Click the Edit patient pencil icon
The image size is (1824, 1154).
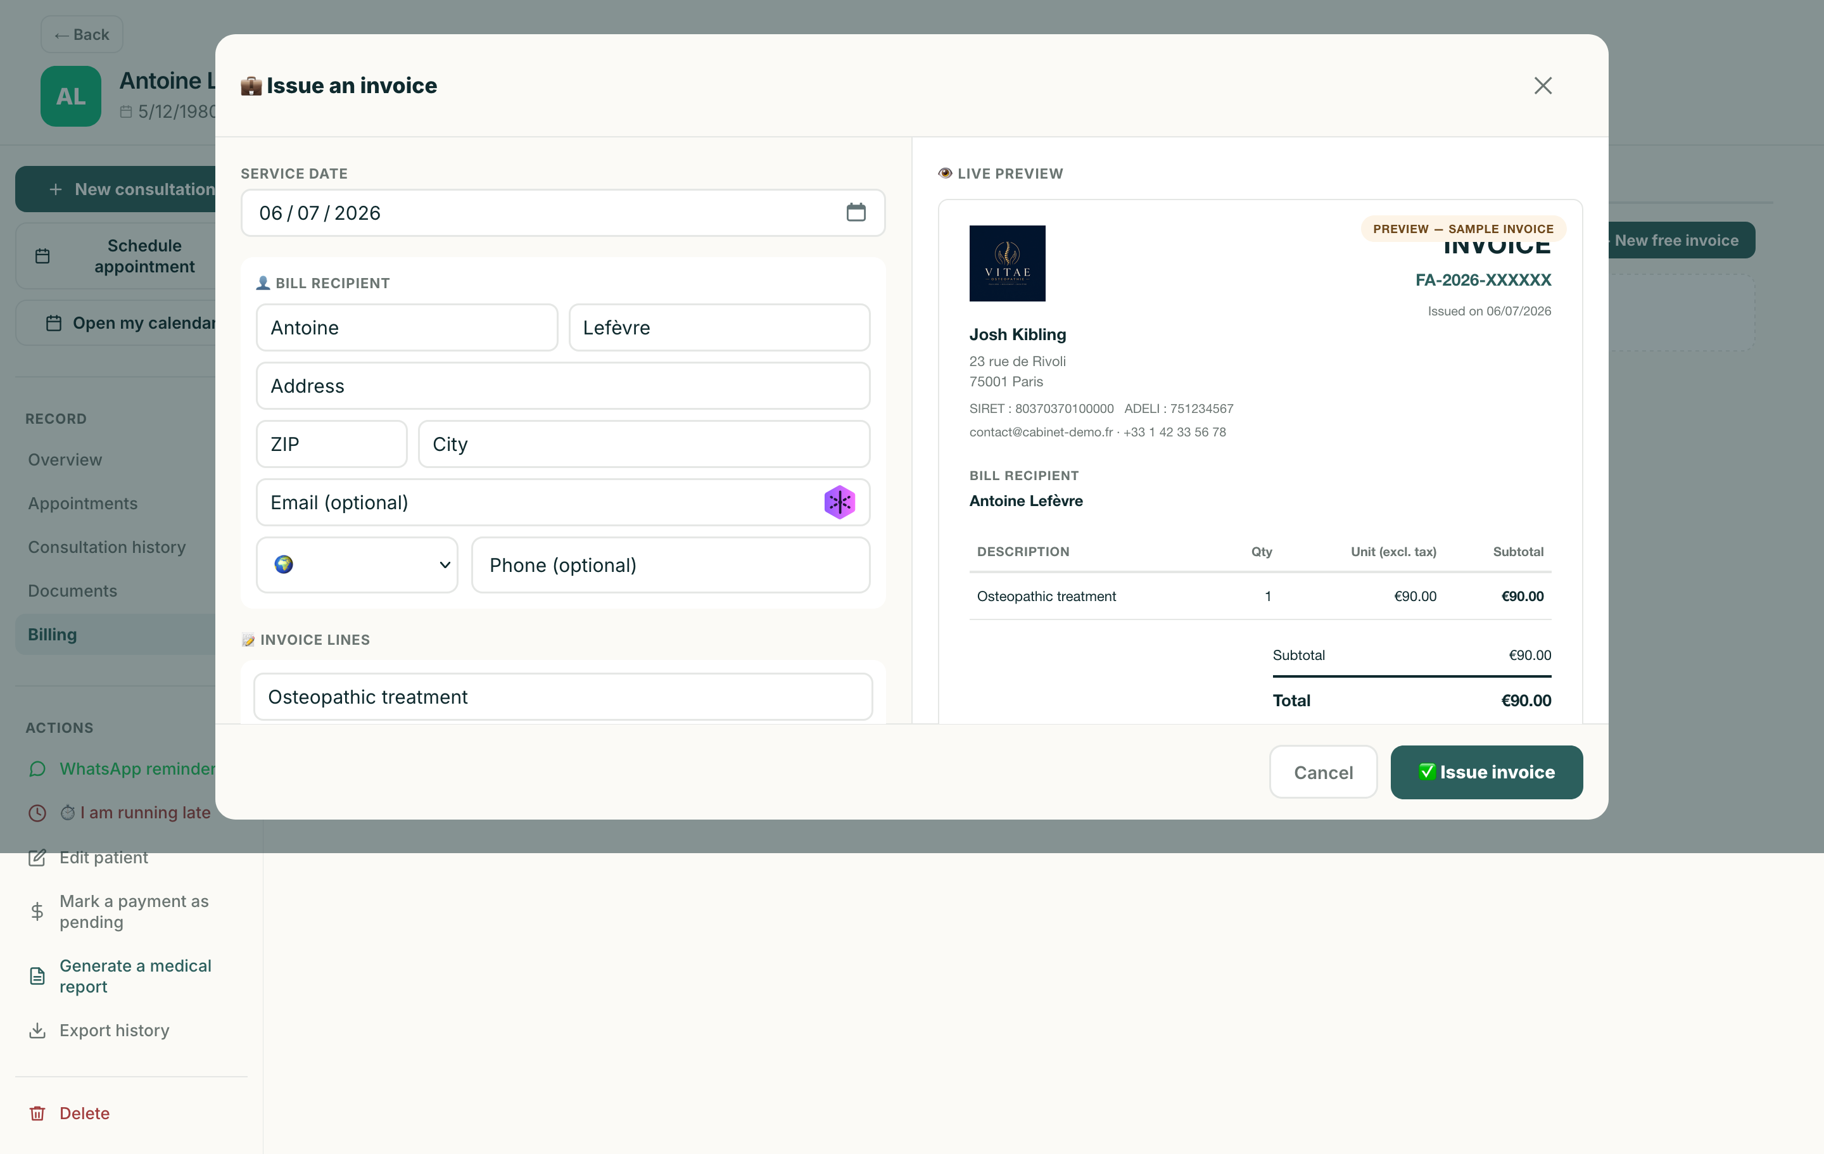coord(37,858)
